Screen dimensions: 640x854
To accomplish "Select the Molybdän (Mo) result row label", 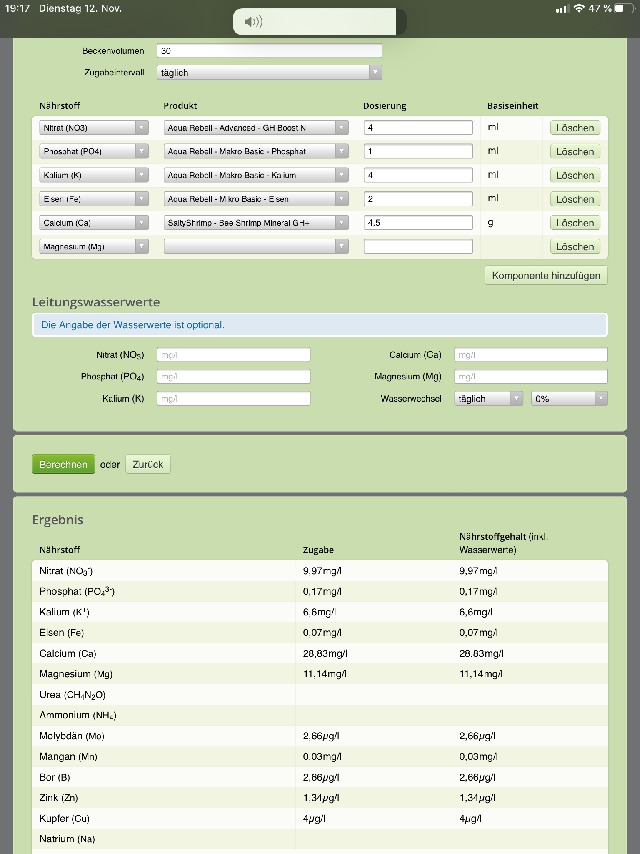I will click(72, 736).
